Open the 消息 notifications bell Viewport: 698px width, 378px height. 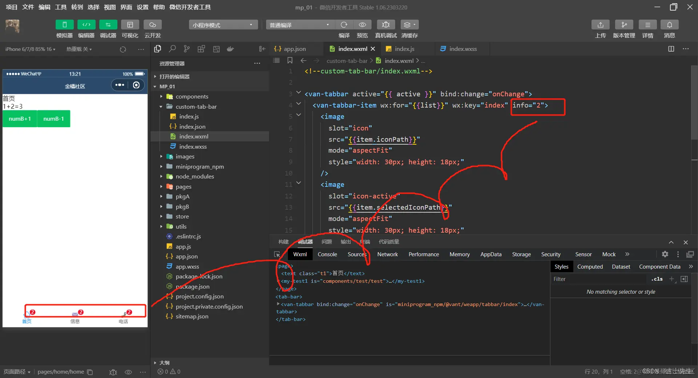(669, 25)
